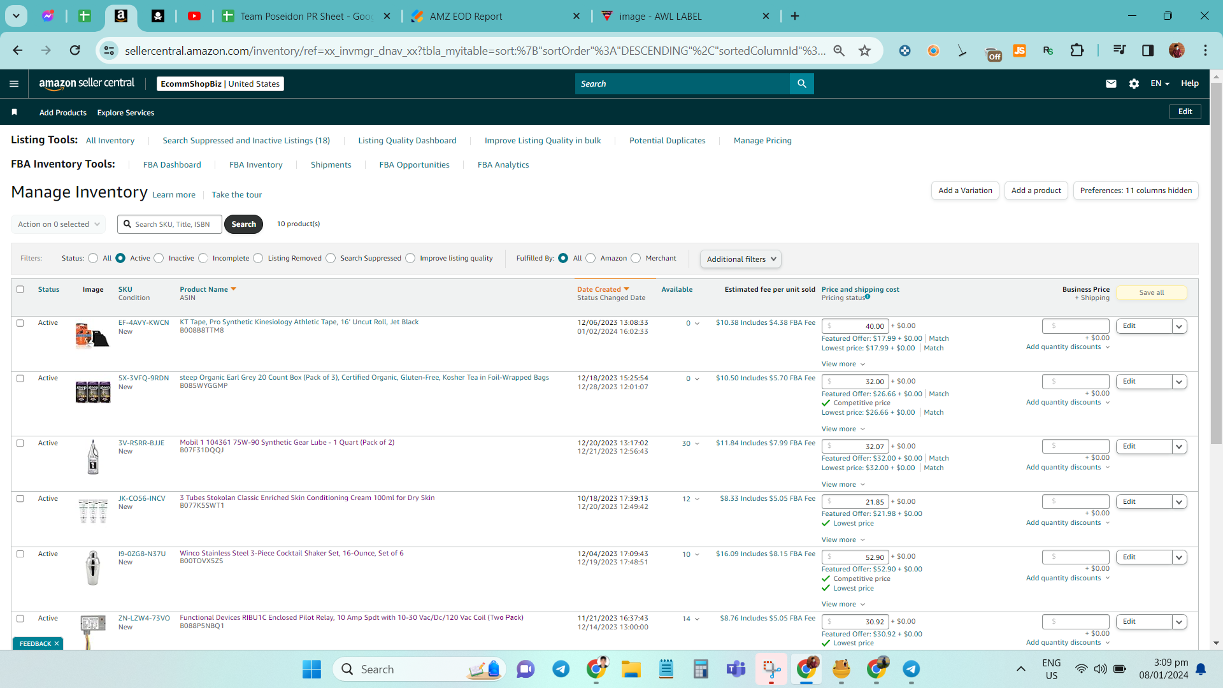Open browser zoom magnifier icon
Screen dimensions: 1223x688
pos(839,50)
